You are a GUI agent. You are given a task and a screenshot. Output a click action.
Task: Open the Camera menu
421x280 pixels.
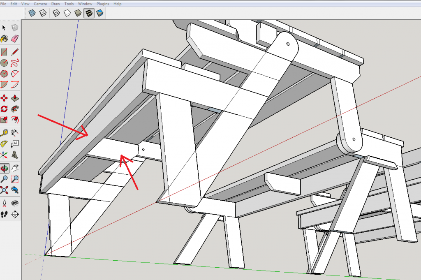click(x=40, y=4)
